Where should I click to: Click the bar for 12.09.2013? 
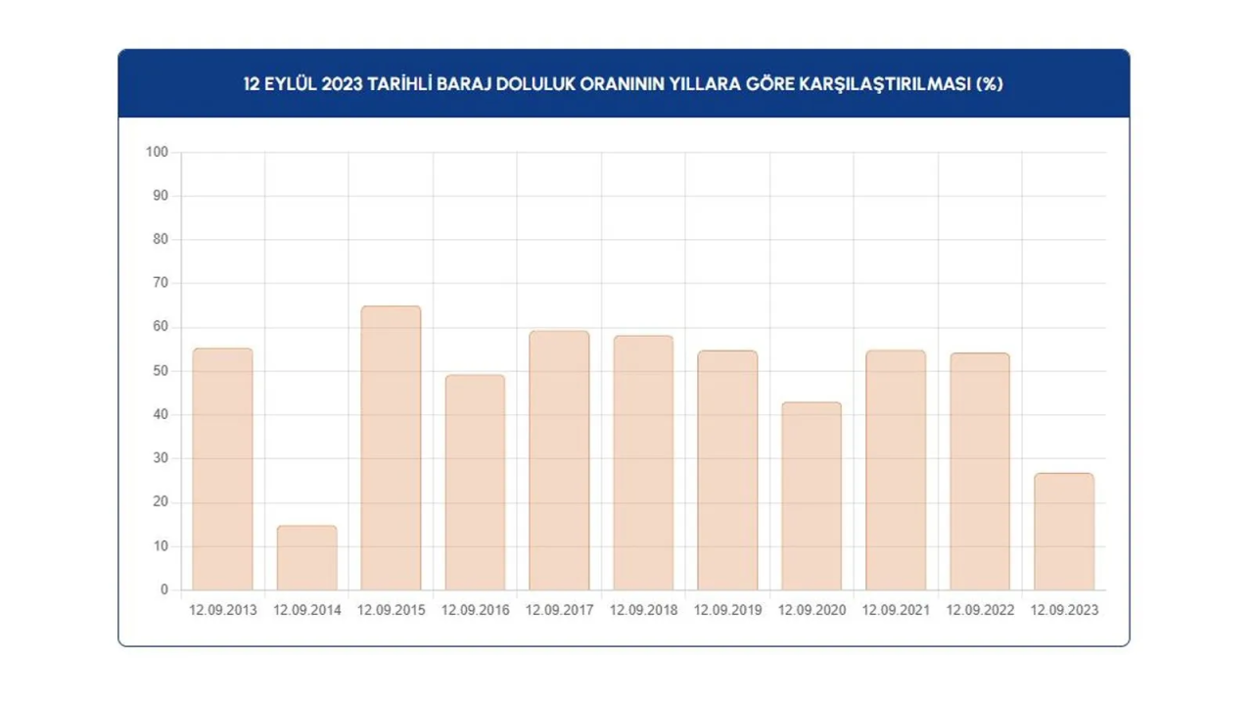(x=222, y=469)
